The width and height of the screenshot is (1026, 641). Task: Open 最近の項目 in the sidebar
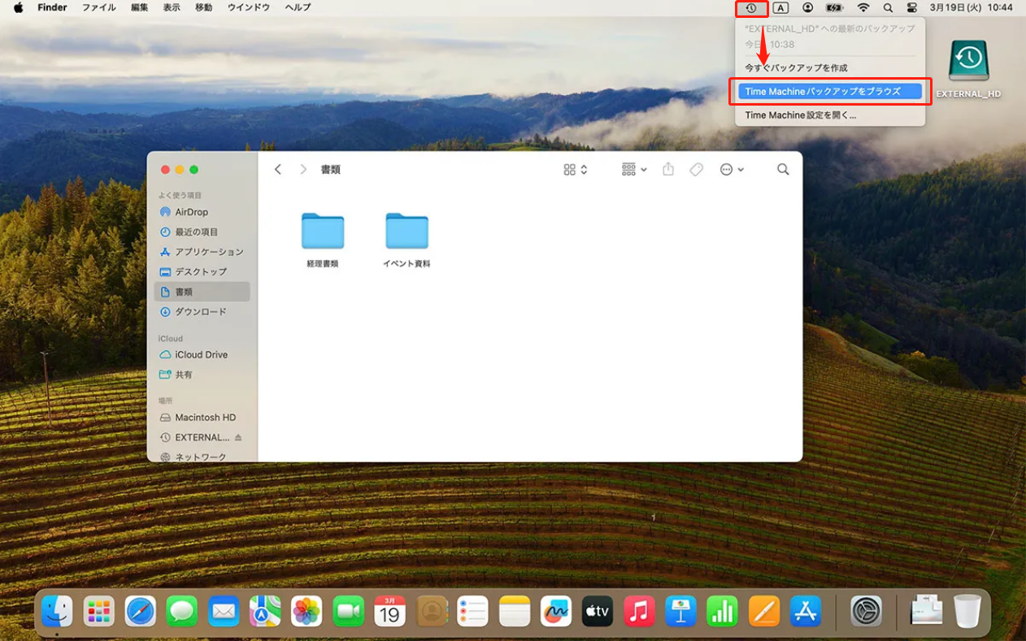tap(202, 232)
